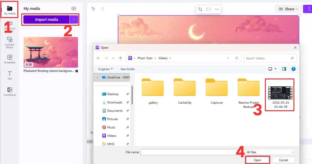Expand the OneDrive tree node chevron

pos(97,77)
